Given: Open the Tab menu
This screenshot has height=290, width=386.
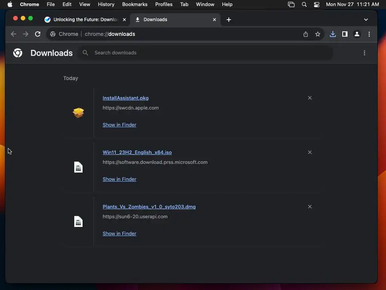Looking at the screenshot, I should point(184,4).
